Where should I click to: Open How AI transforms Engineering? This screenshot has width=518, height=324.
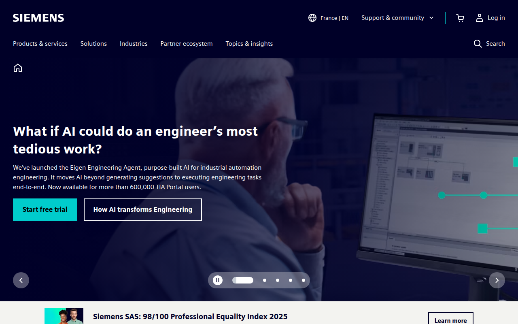(143, 210)
